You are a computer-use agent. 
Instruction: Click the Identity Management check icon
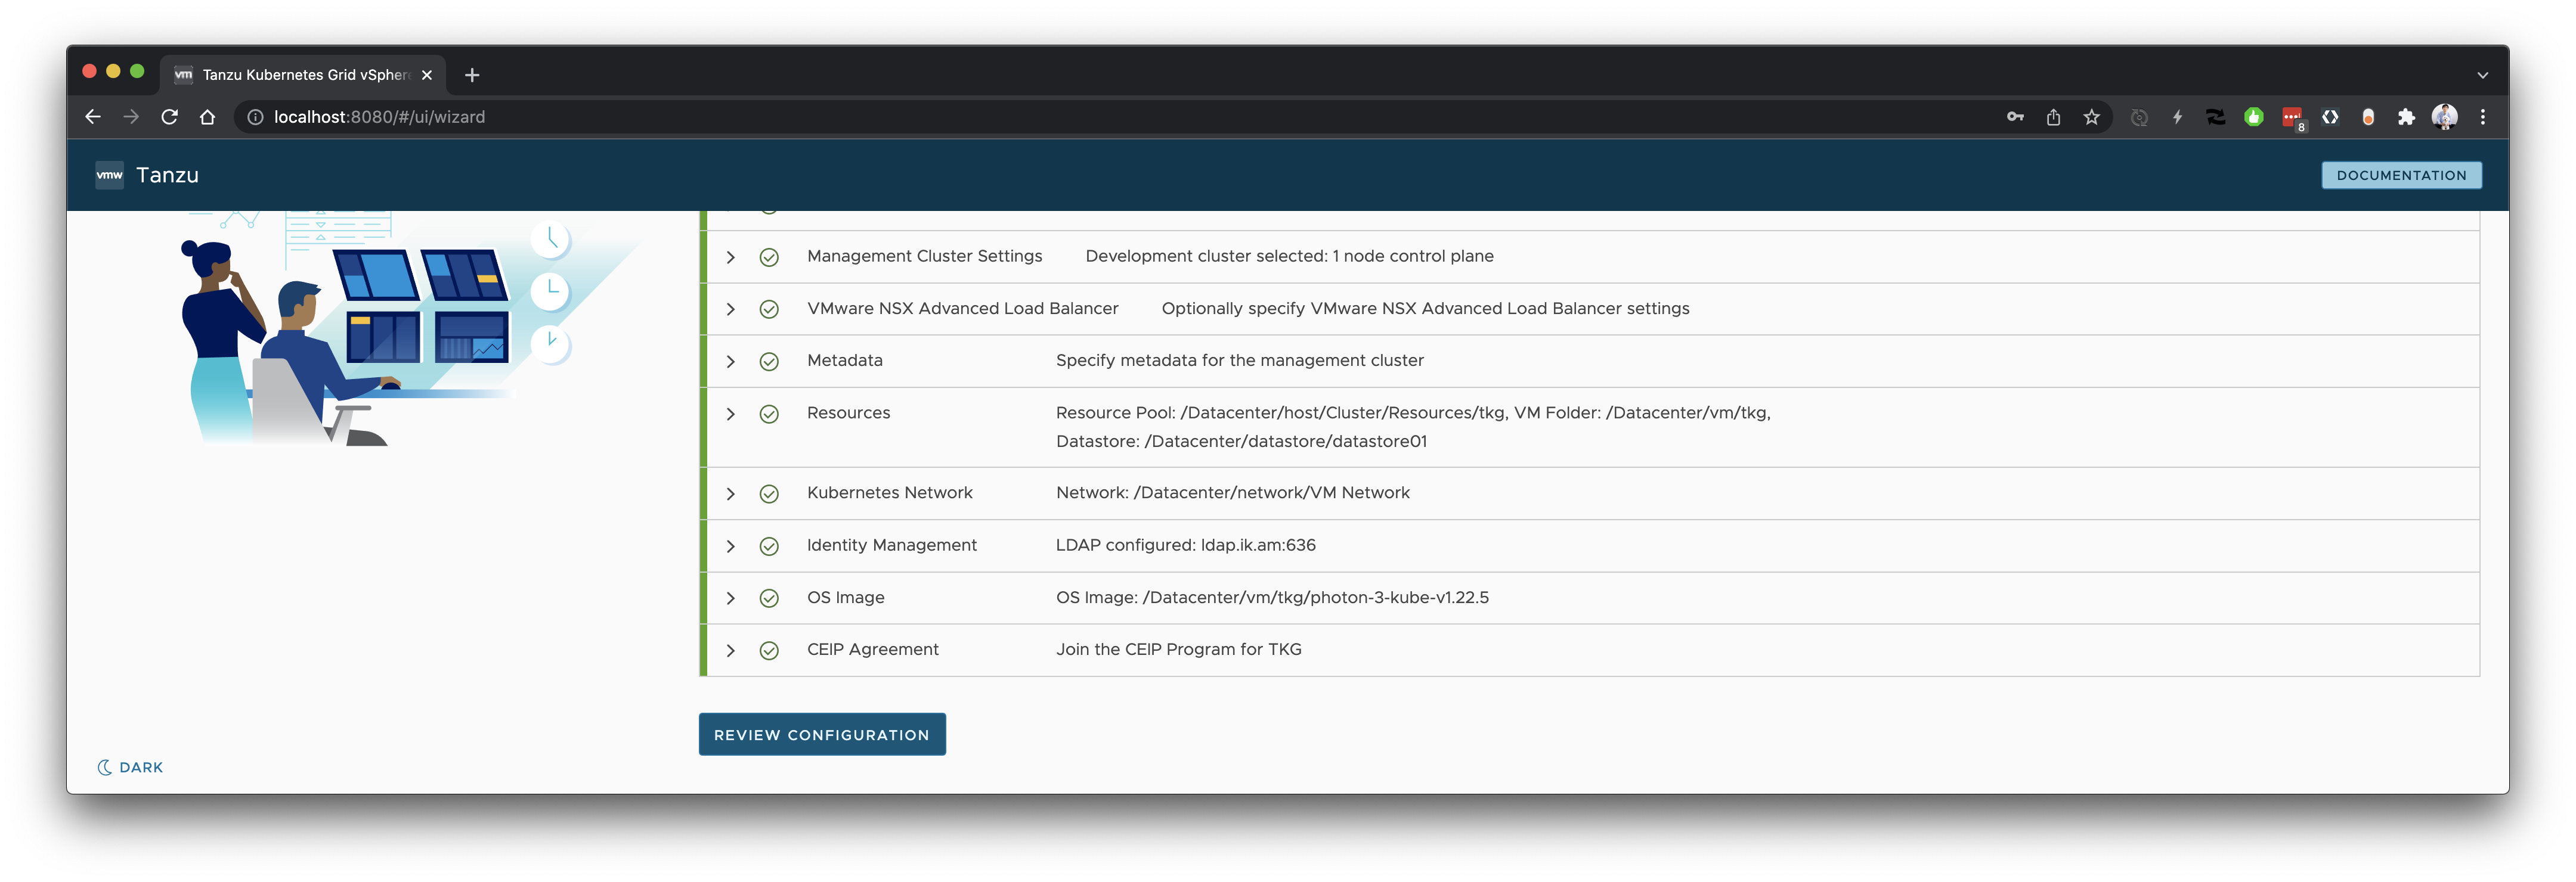(769, 546)
